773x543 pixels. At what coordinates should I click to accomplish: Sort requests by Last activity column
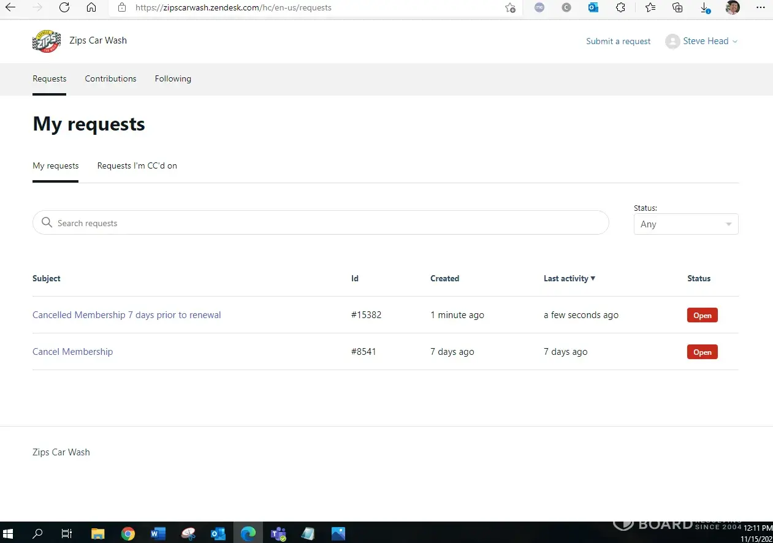click(569, 278)
